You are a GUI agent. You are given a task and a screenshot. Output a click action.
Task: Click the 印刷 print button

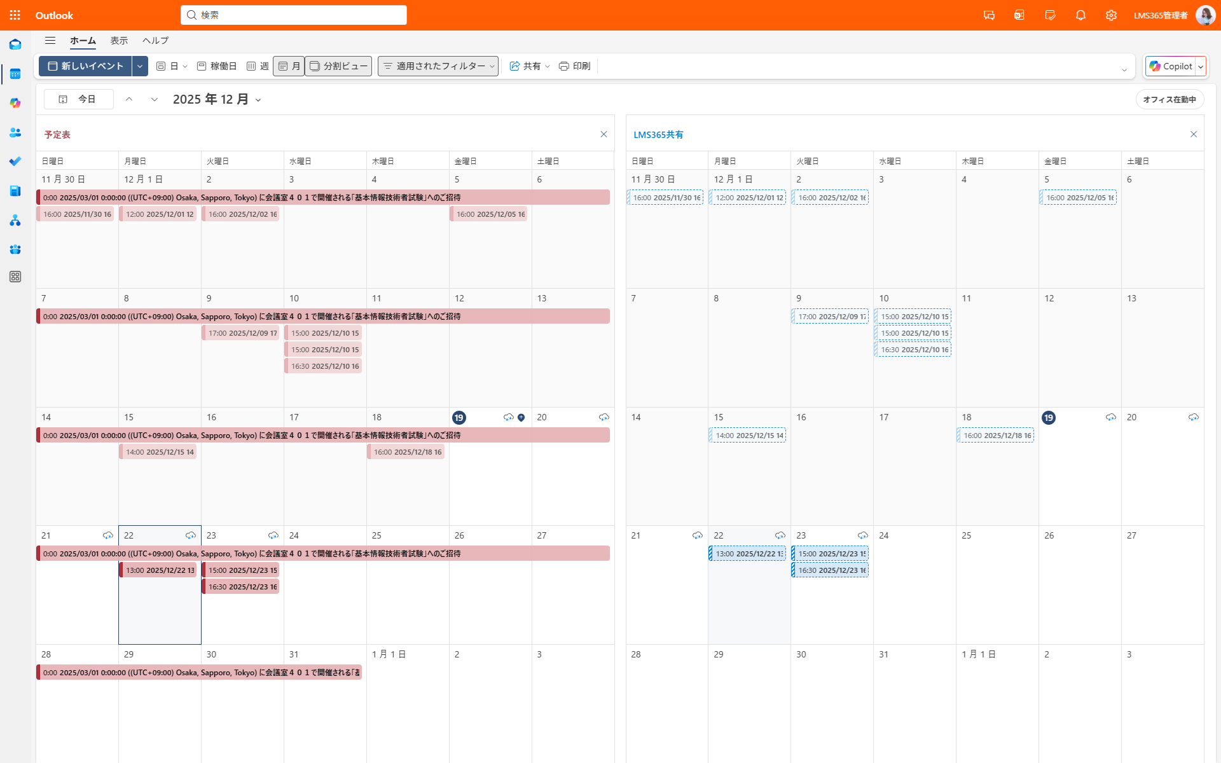click(x=575, y=66)
